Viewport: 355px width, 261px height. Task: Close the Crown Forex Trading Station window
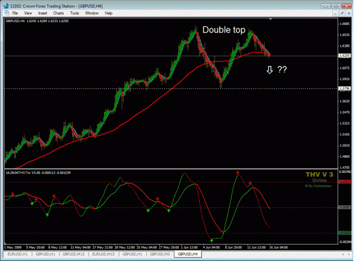click(346, 6)
